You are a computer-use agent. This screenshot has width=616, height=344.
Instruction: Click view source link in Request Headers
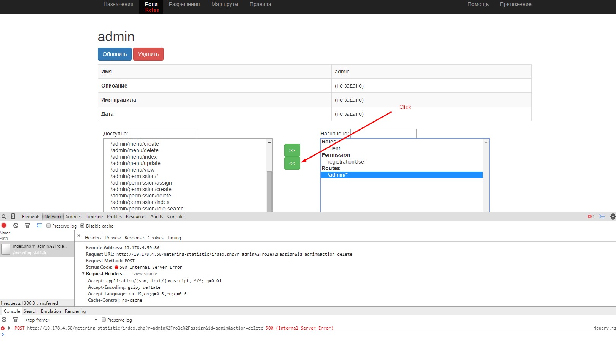click(x=145, y=274)
